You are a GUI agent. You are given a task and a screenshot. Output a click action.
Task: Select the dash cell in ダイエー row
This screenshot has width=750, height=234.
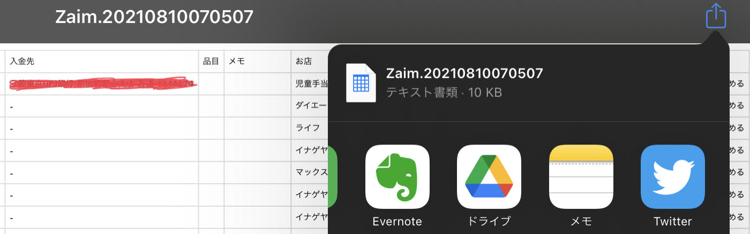102,106
